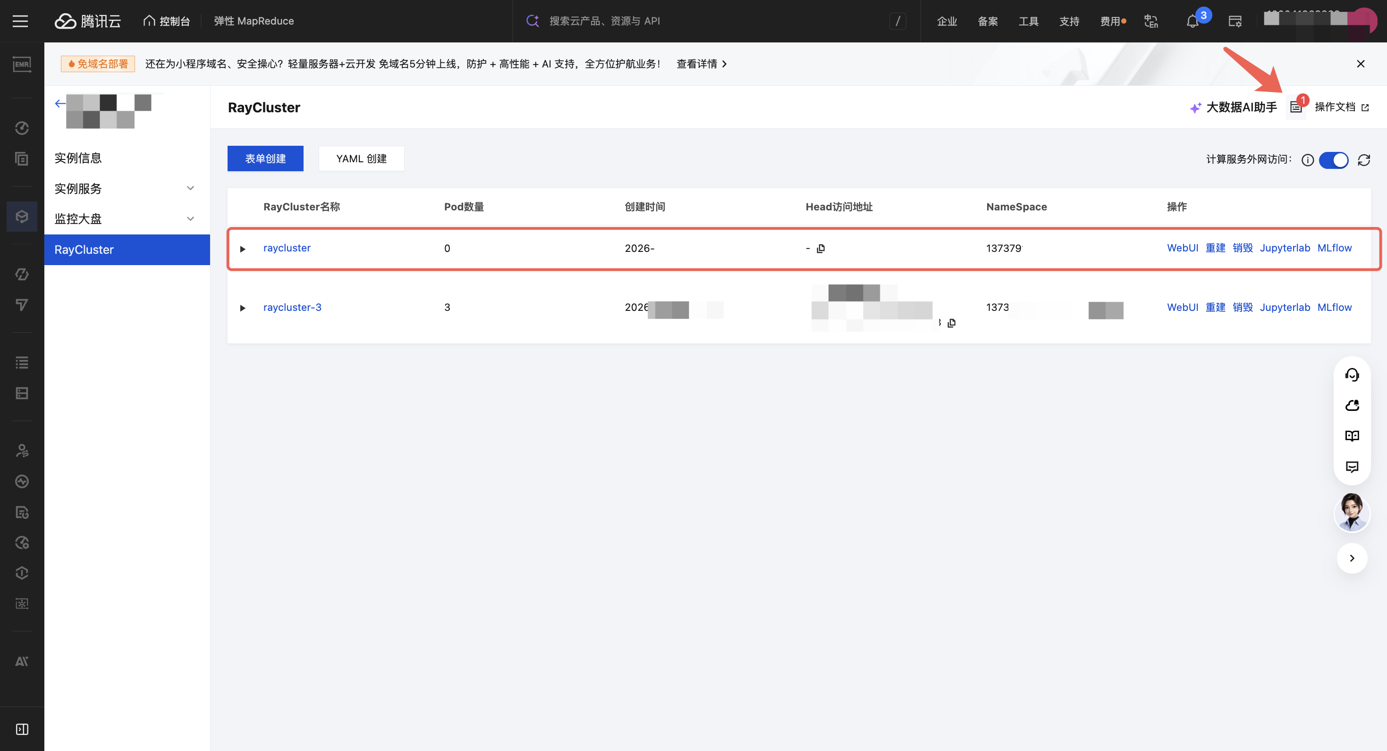The image size is (1387, 751).
Task: Click the 表单创建 button
Action: [x=265, y=159]
